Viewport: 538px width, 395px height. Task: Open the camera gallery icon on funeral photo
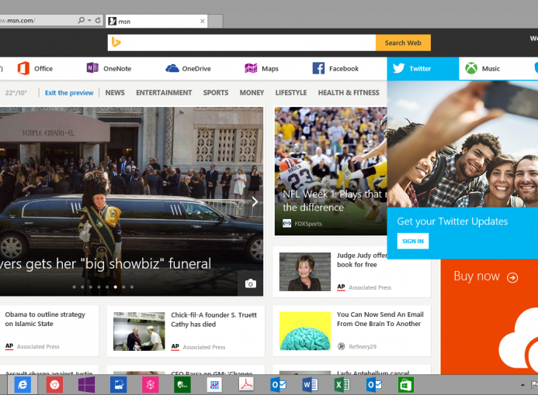point(251,283)
